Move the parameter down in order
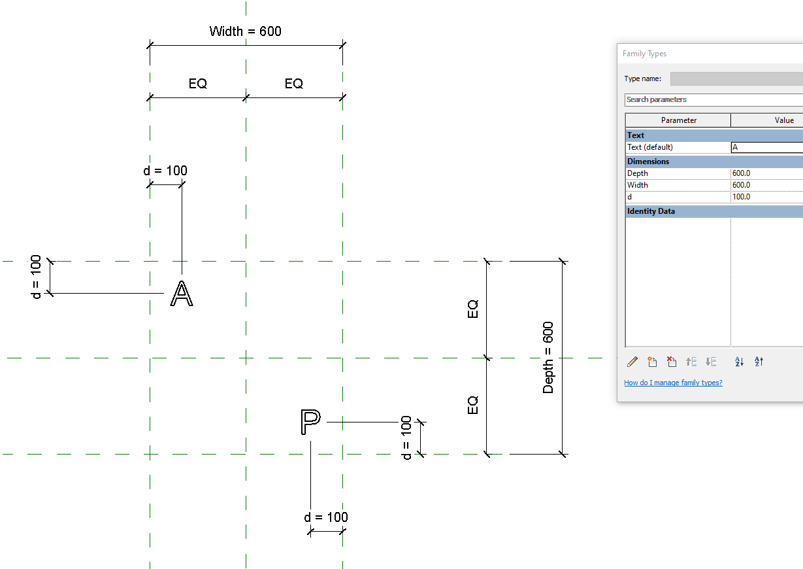803x569 pixels. coord(711,362)
